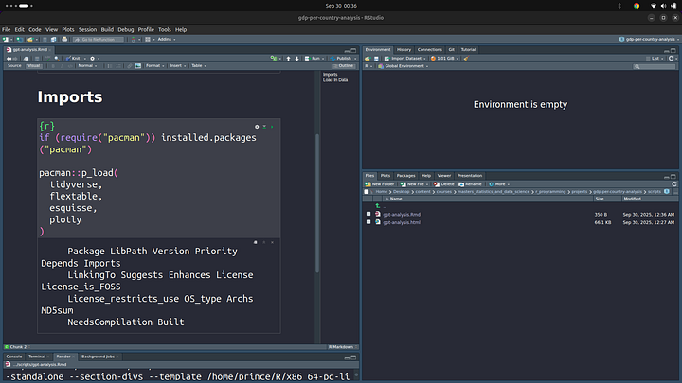Click the Save all documents icon
This screenshot has height=383, width=682.
pos(53,39)
